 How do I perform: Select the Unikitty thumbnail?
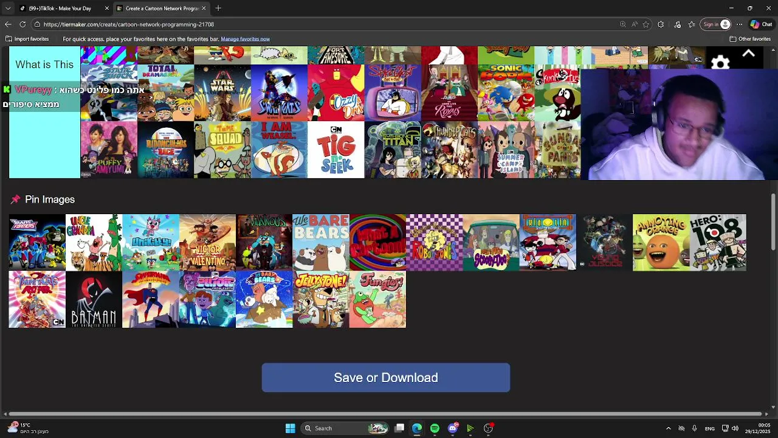(150, 242)
